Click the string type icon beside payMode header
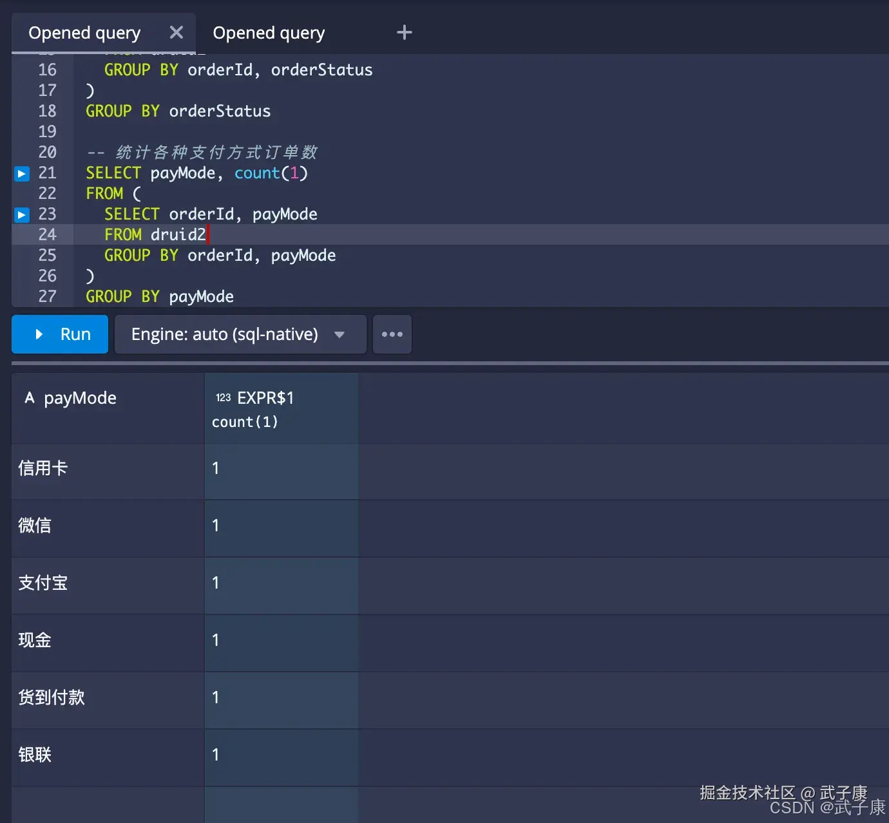Screen dimensions: 889x823 29,398
